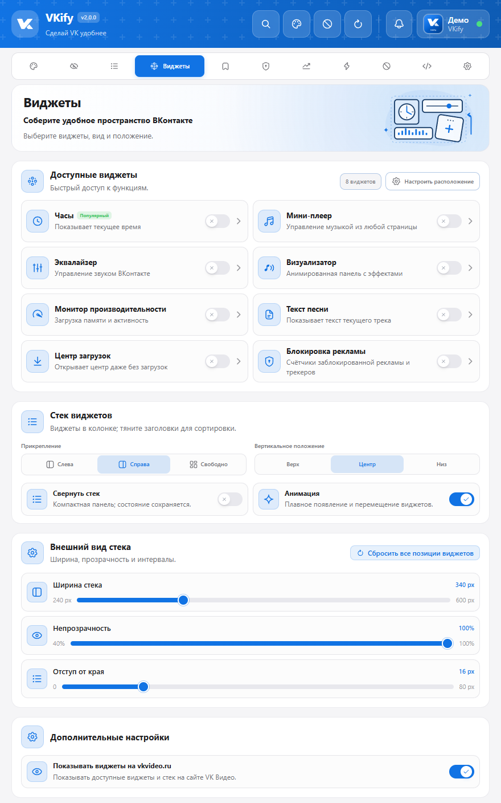The image size is (501, 803).
Task: Click the Ширина стека slider handle
Action: [x=183, y=600]
